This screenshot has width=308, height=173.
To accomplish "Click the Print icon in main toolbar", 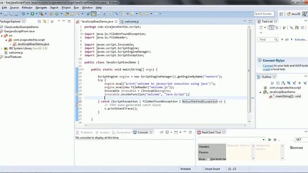I will pos(16,14).
